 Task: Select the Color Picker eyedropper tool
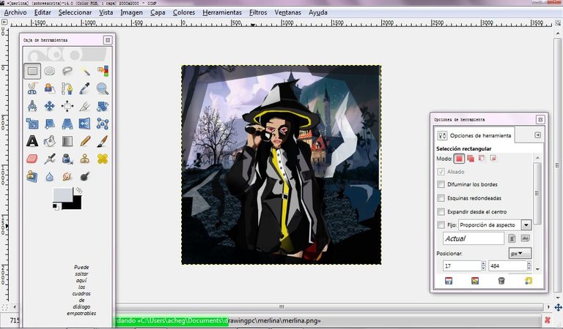click(85, 88)
